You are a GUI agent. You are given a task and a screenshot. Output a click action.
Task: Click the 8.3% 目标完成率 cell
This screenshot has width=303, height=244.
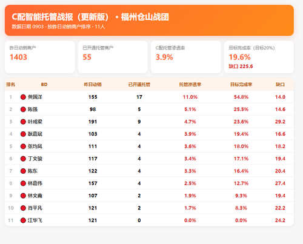(241, 208)
